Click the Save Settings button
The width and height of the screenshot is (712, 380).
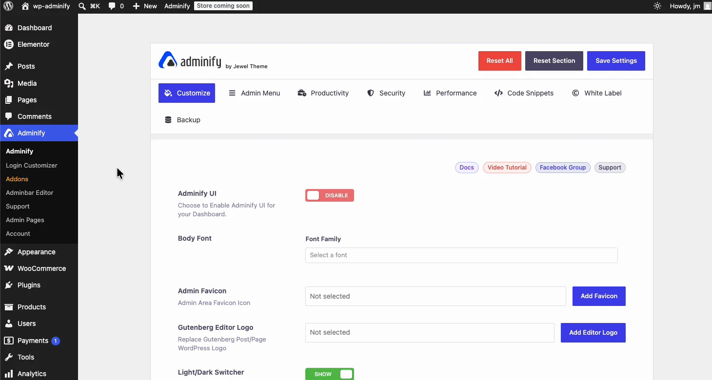click(x=616, y=61)
